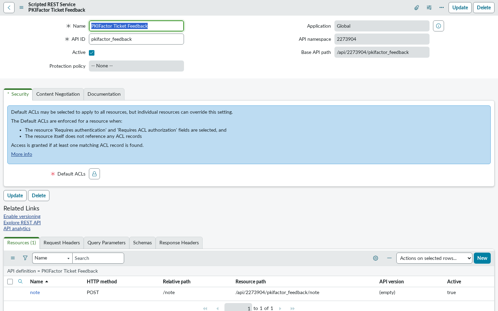Open the note resource record

[35, 292]
